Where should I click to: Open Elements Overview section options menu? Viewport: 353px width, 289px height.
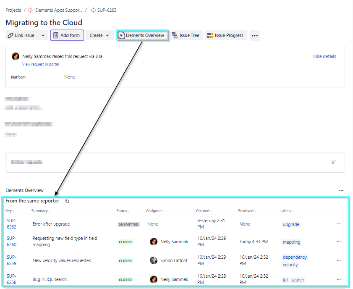341,190
